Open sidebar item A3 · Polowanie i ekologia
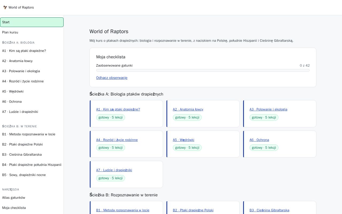Screen dimensions: 342x214 coord(32,71)
